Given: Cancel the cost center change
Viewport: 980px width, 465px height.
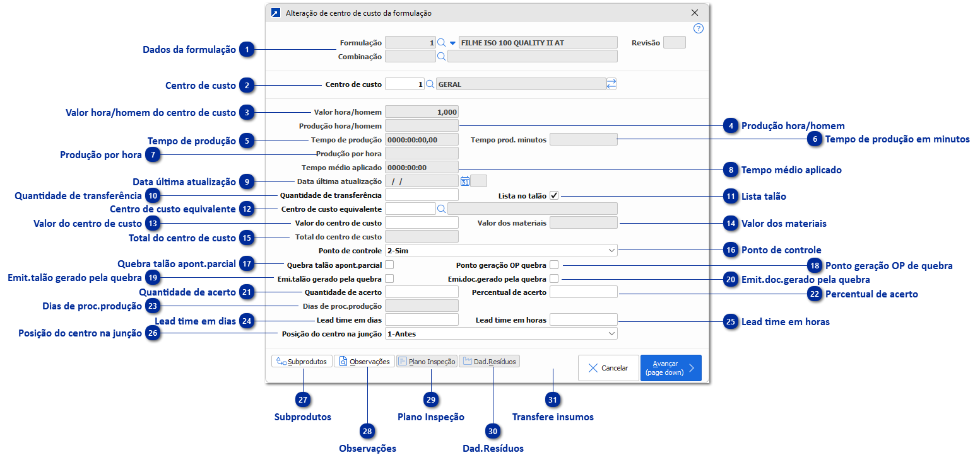Looking at the screenshot, I should (x=608, y=368).
